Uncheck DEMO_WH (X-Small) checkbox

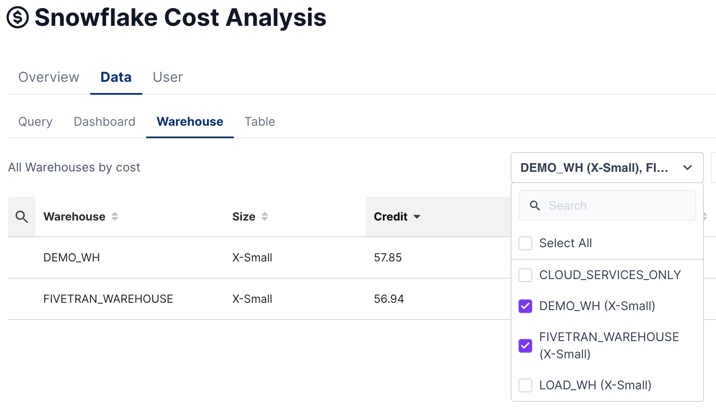[x=525, y=306]
